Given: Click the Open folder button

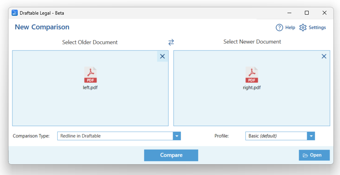Looking at the screenshot, I should pos(314,155).
